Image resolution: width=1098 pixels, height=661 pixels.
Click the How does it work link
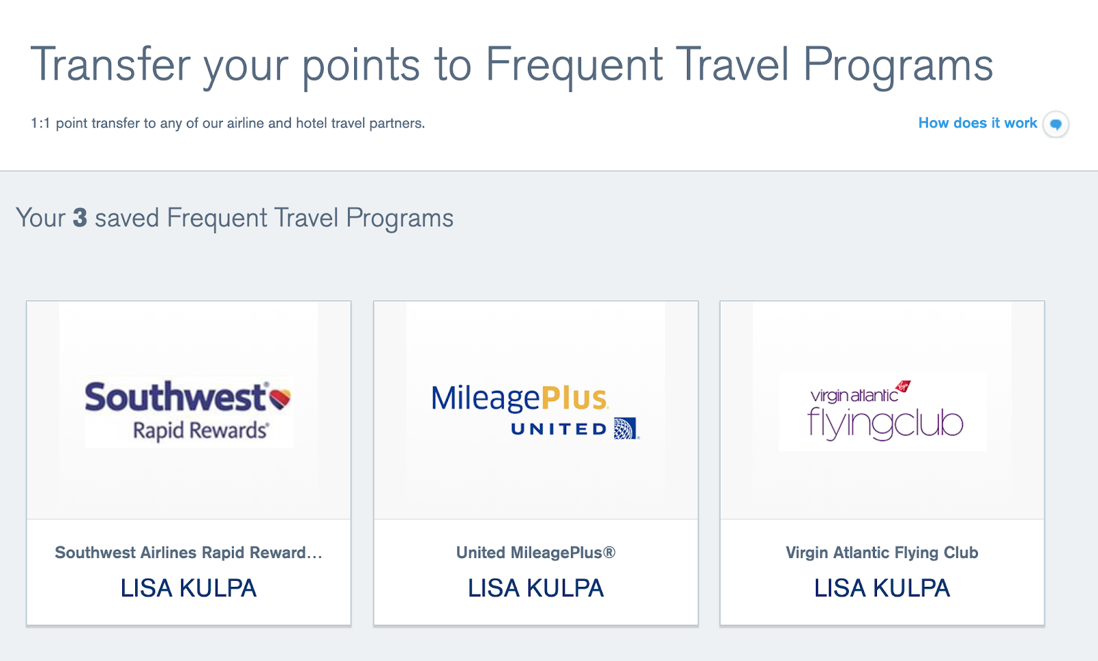[977, 123]
